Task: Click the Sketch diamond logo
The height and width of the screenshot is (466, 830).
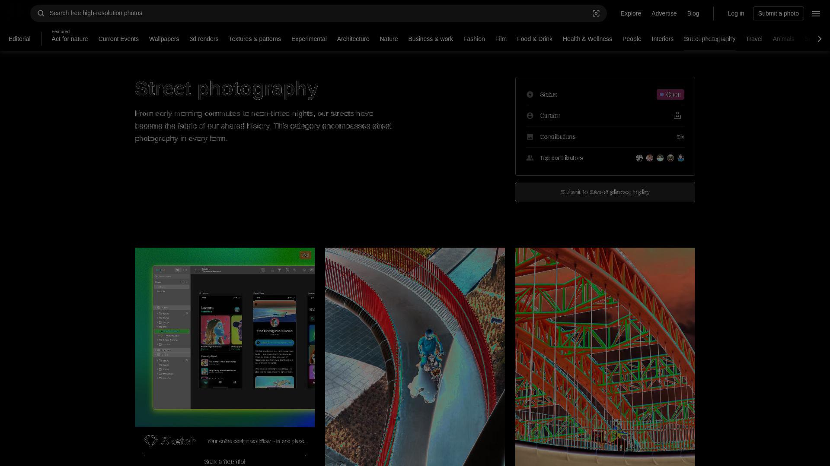Action: (151, 441)
